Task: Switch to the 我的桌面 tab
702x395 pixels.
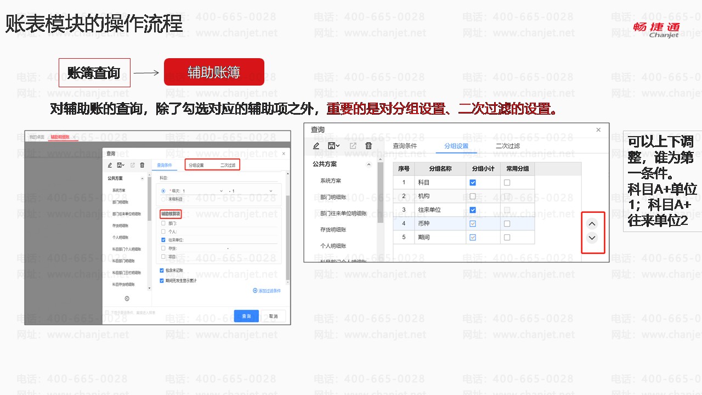Action: (36, 137)
